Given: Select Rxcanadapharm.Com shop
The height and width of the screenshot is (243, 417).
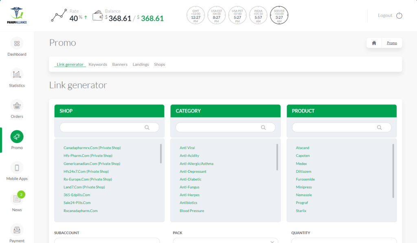Looking at the screenshot, I should pos(81,211).
